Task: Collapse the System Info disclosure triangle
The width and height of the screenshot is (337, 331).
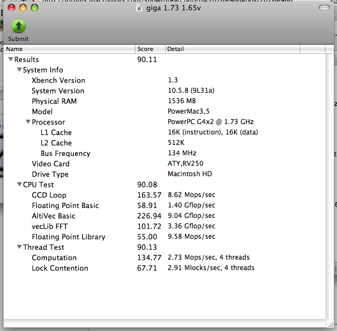Action: pyautogui.click(x=19, y=70)
